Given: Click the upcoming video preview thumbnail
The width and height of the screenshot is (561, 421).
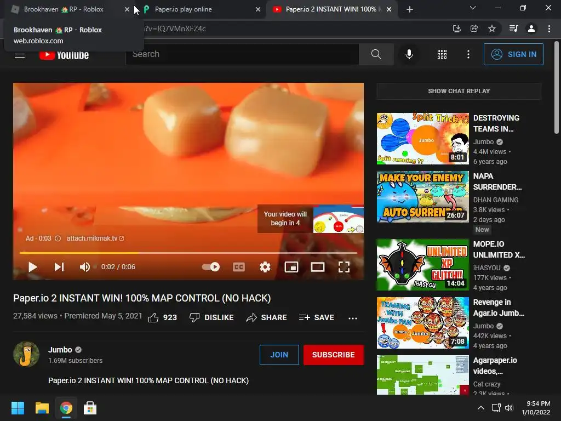Looking at the screenshot, I should [x=339, y=219].
